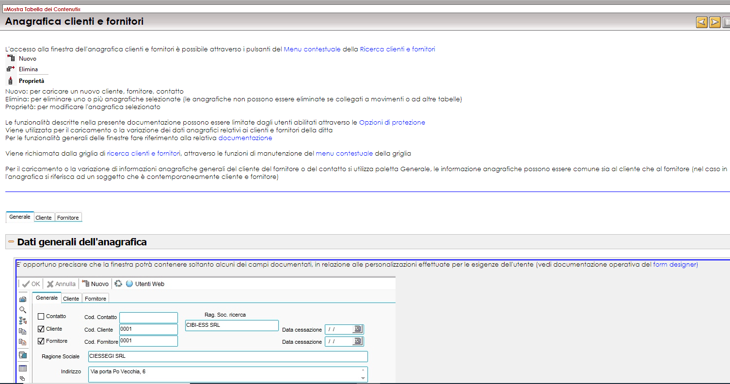Tick the Contatto checkbox
Viewport: 730px width, 384px height.
[41, 317]
